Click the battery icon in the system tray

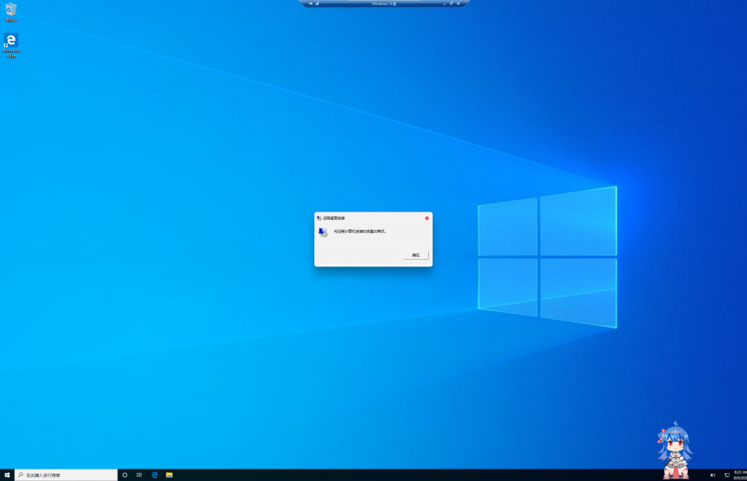point(713,475)
